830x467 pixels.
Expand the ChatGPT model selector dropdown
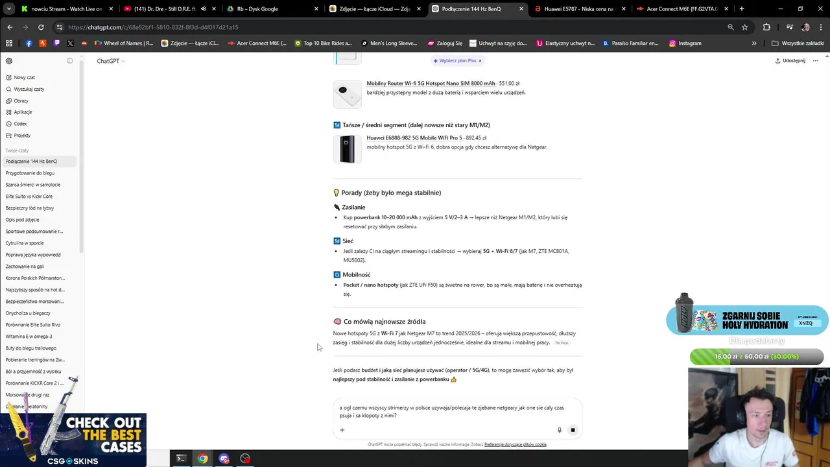point(110,61)
